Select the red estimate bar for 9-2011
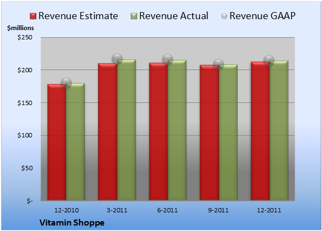 coord(209,132)
